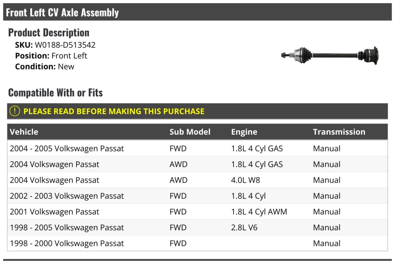Click the Condition: New text
The image size is (395, 264).
click(x=45, y=66)
